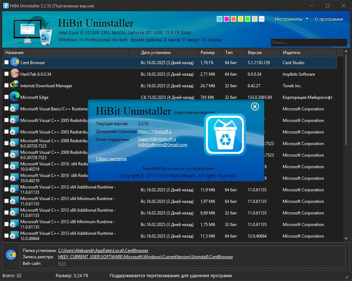Tick the Cent Browser checkbox
352x281 pixels.
click(x=7, y=62)
